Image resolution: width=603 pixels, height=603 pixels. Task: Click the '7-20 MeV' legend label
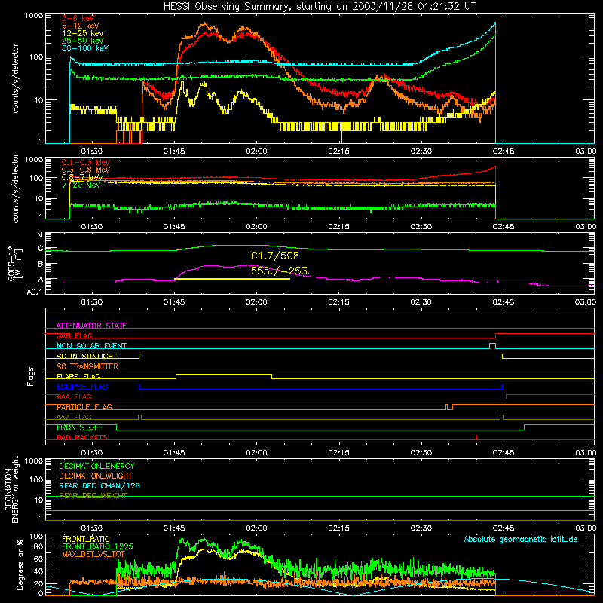click(81, 185)
